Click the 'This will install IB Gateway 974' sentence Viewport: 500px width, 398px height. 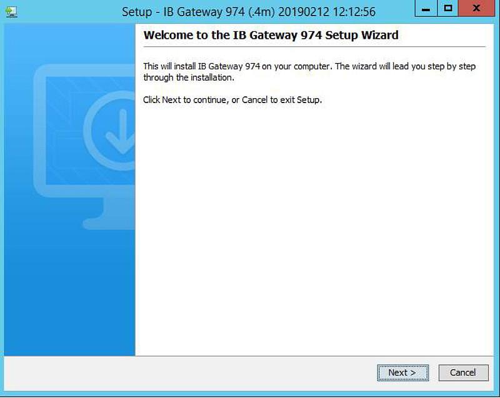click(x=309, y=72)
